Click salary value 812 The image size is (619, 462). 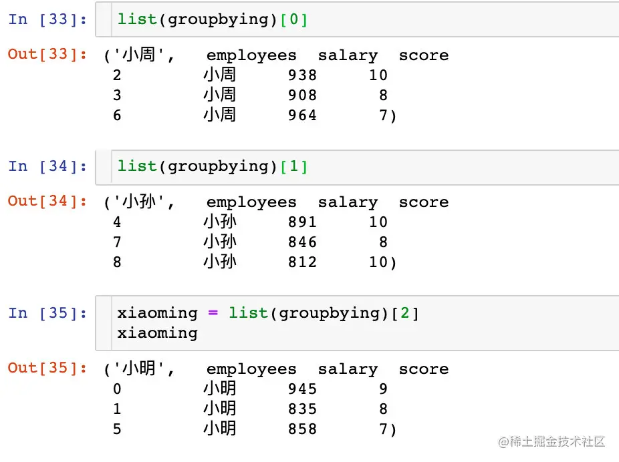click(302, 262)
